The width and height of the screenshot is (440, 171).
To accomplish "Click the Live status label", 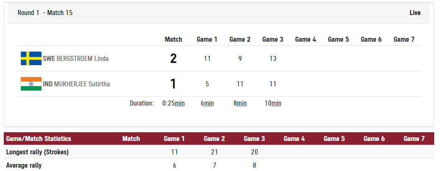I will pos(415,13).
